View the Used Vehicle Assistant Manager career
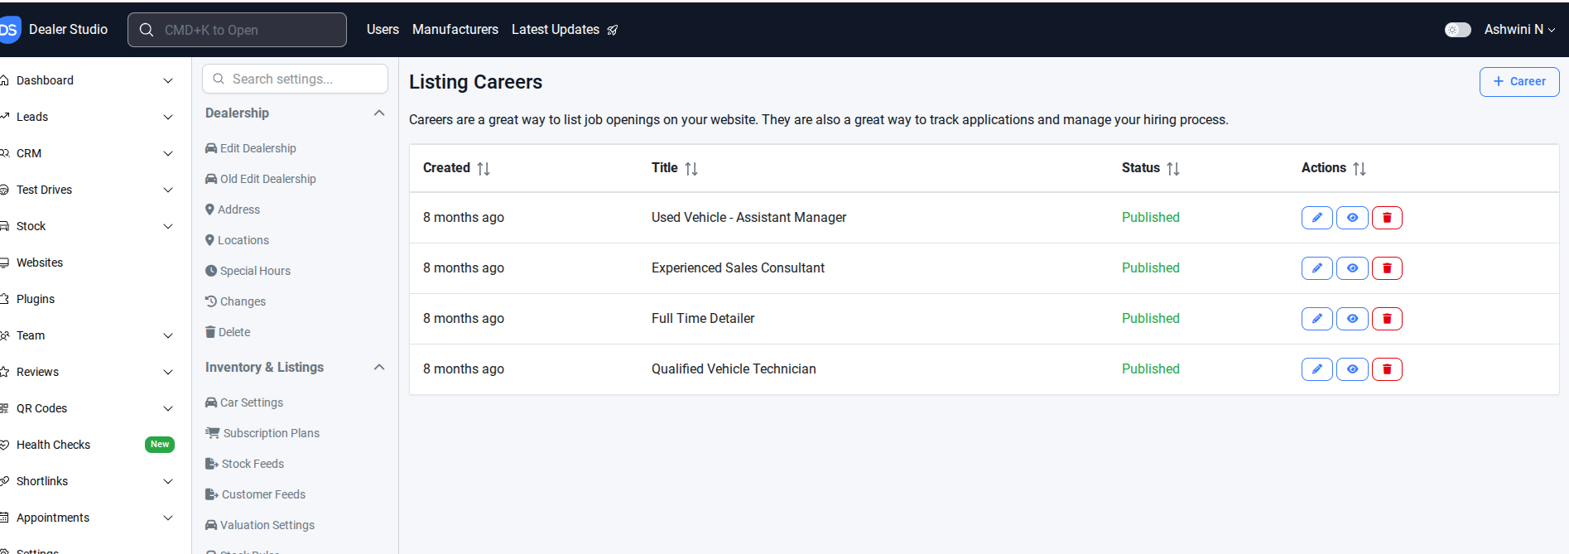Image resolution: width=1569 pixels, height=554 pixels. pyautogui.click(x=1352, y=218)
